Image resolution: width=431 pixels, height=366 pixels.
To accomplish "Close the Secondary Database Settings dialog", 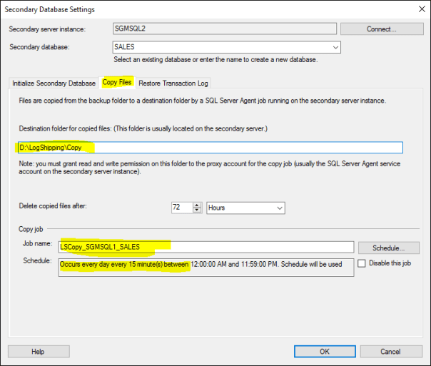I will tap(417, 9).
